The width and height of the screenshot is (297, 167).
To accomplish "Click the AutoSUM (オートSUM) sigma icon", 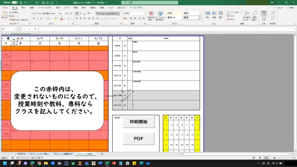I will coord(228,12).
